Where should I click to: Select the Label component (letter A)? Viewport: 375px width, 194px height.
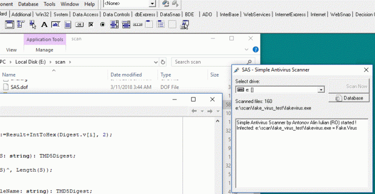[x=44, y=24]
